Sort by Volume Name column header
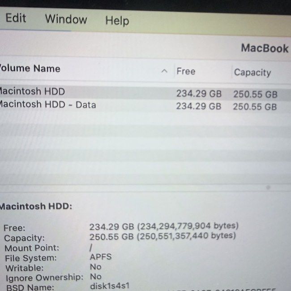This screenshot has width=291, height=291. click(30, 69)
